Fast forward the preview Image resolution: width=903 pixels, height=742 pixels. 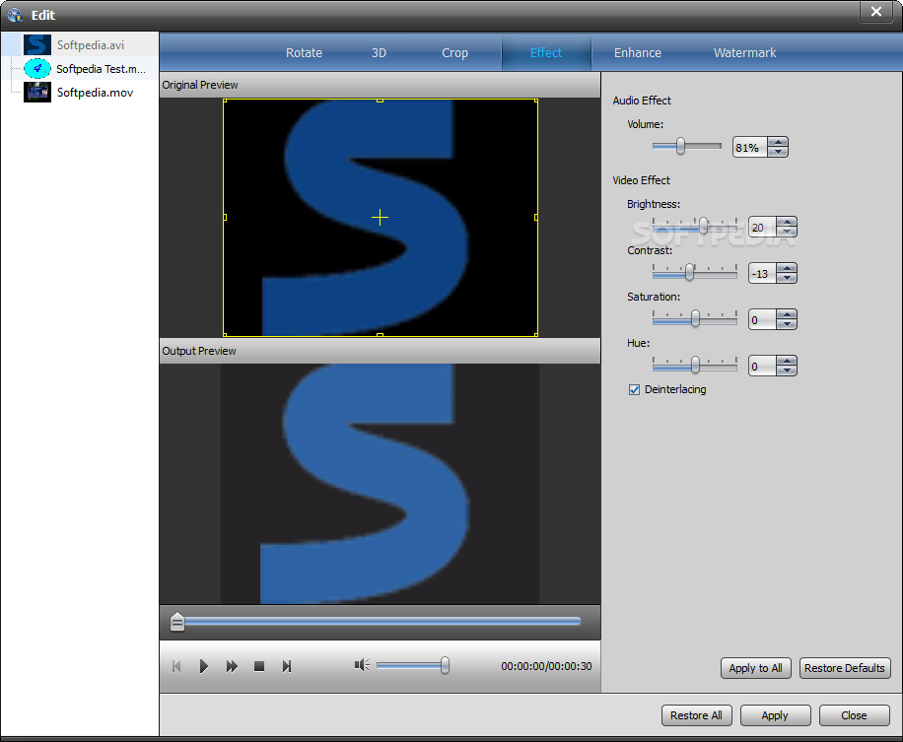pos(232,666)
